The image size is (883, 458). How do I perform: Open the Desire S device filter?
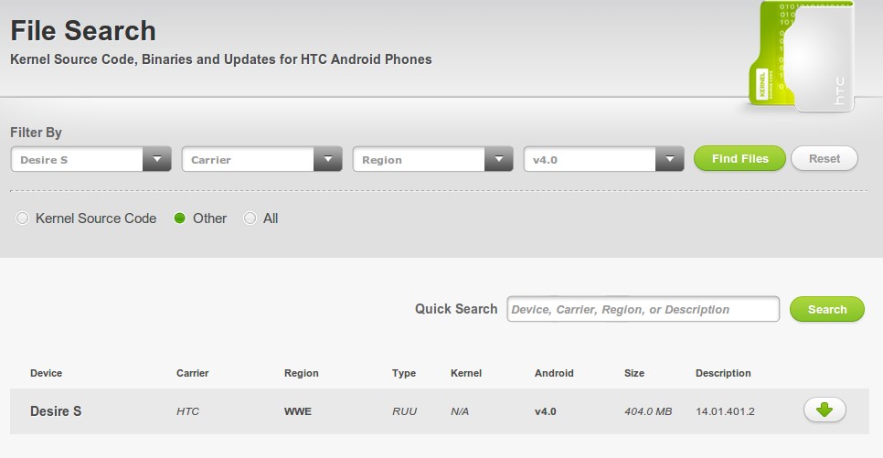point(90,159)
